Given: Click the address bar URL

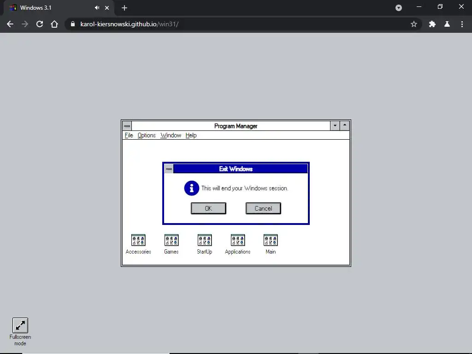Looking at the screenshot, I should 130,24.
